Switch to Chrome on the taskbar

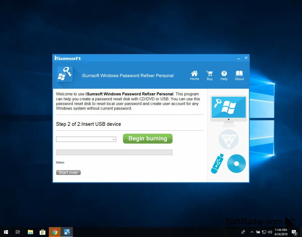[55, 232]
